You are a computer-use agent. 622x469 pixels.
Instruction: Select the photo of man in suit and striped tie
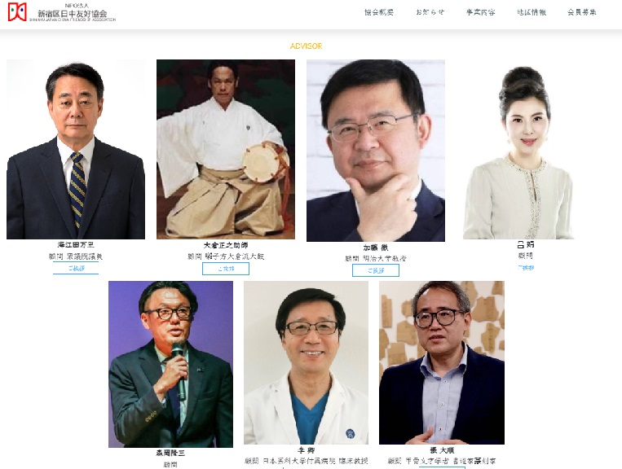pyautogui.click(x=76, y=149)
